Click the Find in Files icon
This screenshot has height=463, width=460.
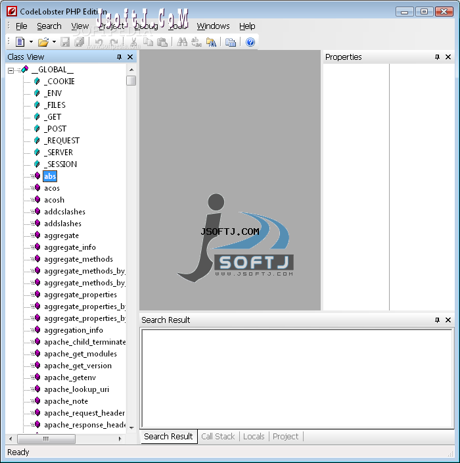[x=211, y=42]
